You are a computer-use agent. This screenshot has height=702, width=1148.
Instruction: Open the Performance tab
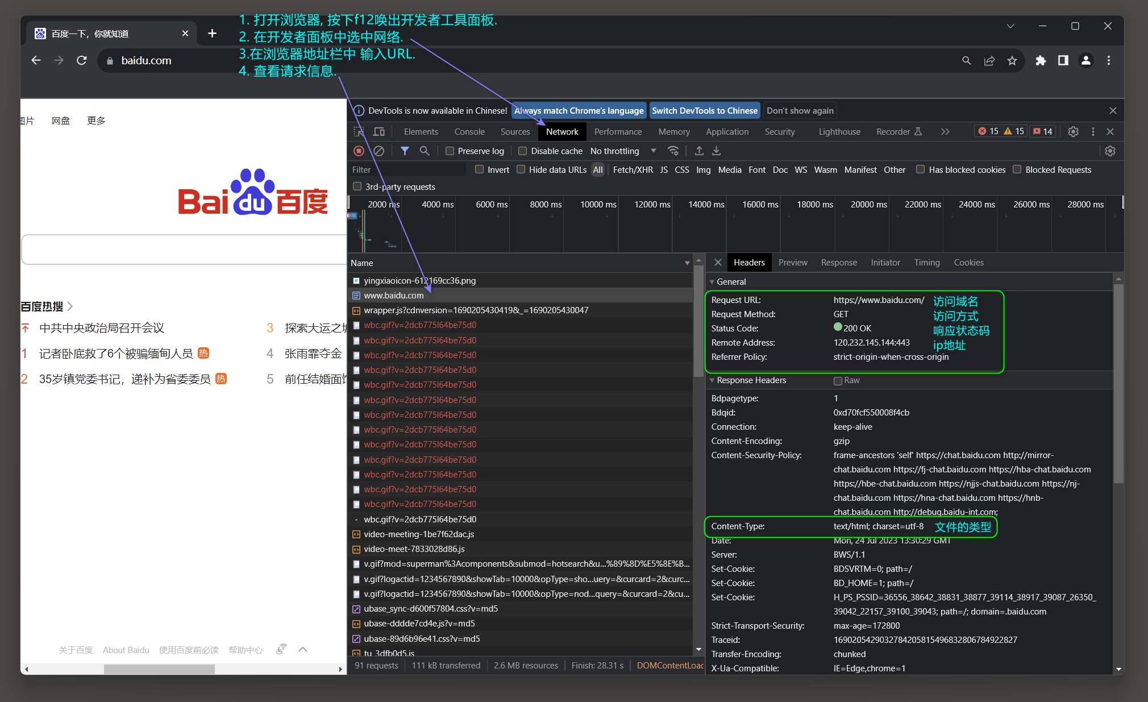point(618,132)
